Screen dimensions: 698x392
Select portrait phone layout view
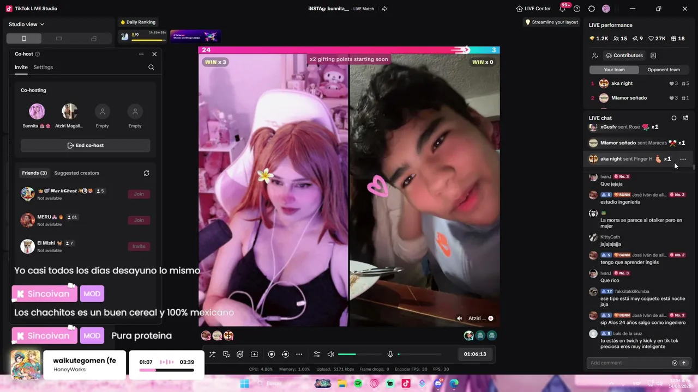[x=23, y=39]
